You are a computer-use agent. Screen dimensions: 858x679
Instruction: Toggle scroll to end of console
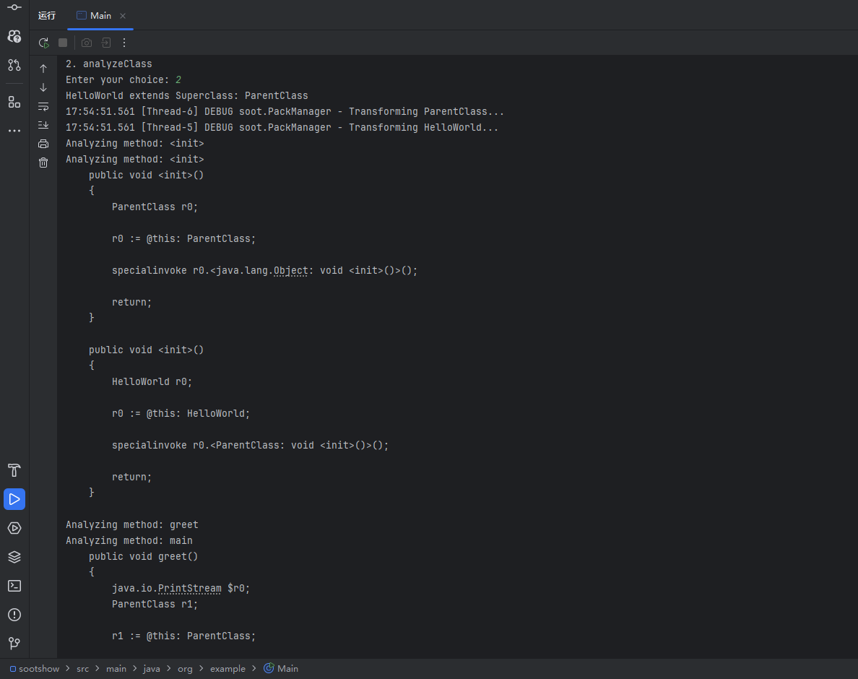click(43, 125)
